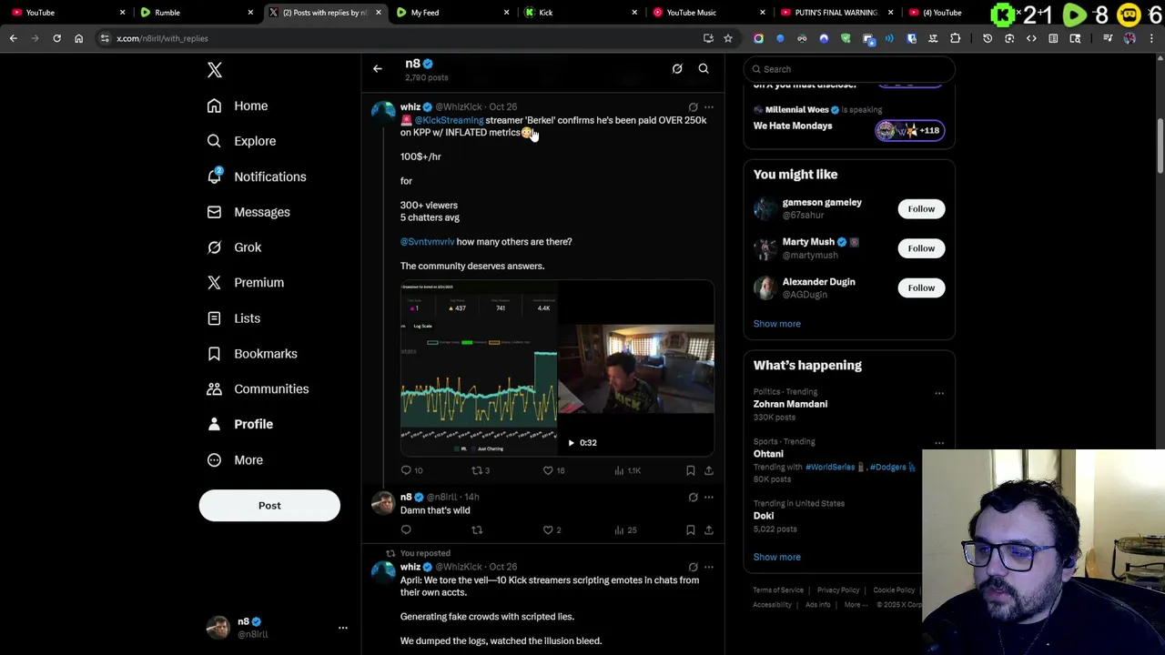Open the video thumbnail of the streamer
The height and width of the screenshot is (655, 1165).
point(636,368)
